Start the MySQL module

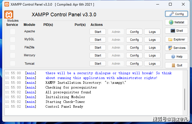pos(98,40)
